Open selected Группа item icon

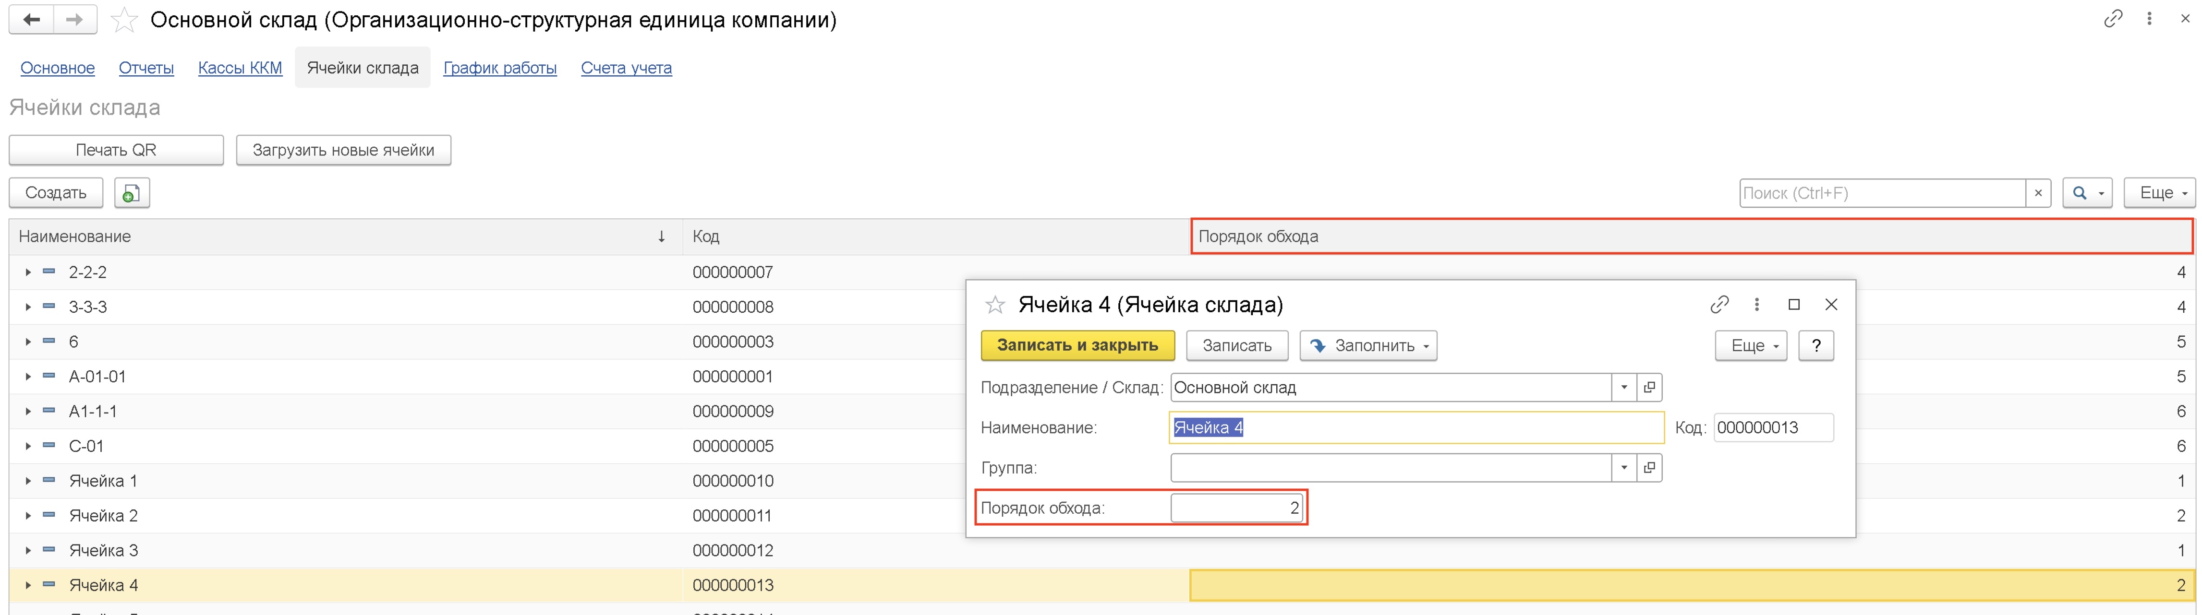(1649, 468)
